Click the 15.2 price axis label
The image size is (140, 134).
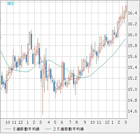point(132,78)
